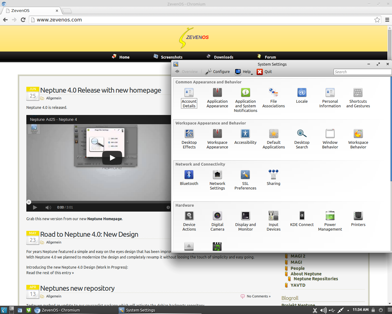The height and width of the screenshot is (314, 392).
Task: Open Application and System Notifications
Action: [246, 100]
